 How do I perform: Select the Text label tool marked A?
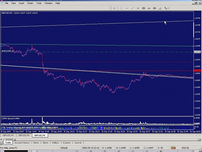click(138, 8)
